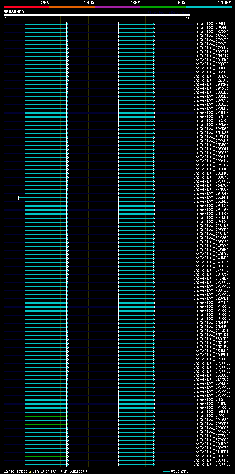This screenshot has height=474, width=235.
Task: Click the extended alignment bar of B0LRK1 row
Action: pos(43,198)
